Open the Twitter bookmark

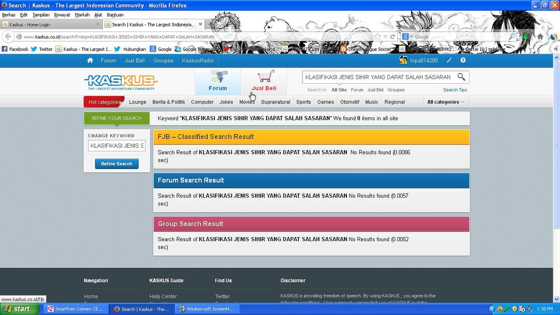pos(42,49)
